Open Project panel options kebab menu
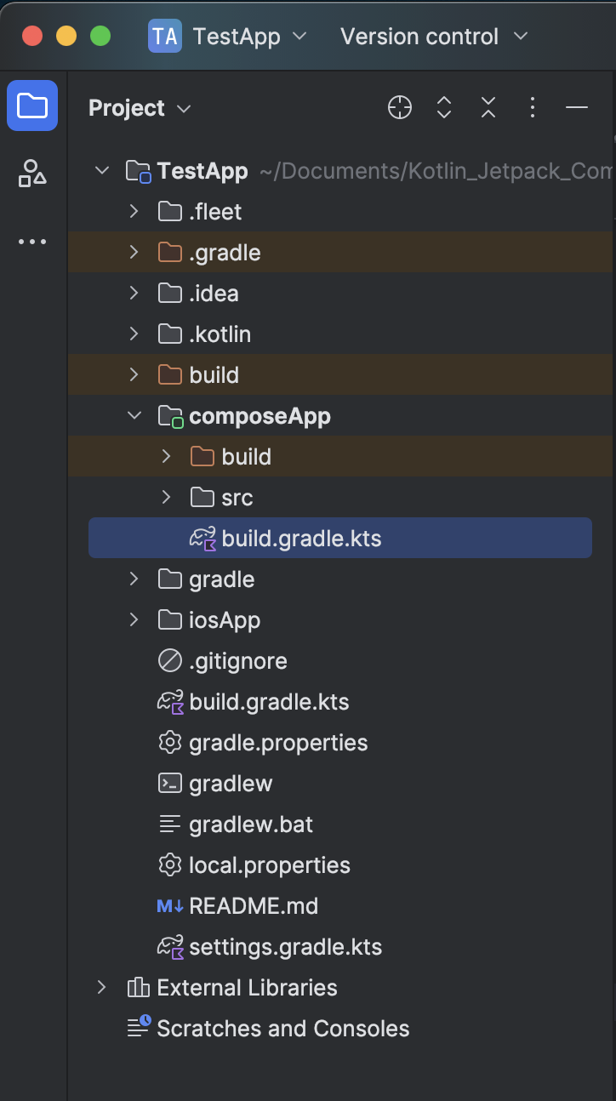This screenshot has width=616, height=1101. click(533, 107)
